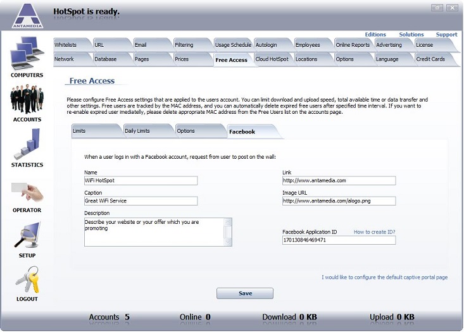Open the Language tab
This screenshot has width=464, height=332.
pos(392,59)
